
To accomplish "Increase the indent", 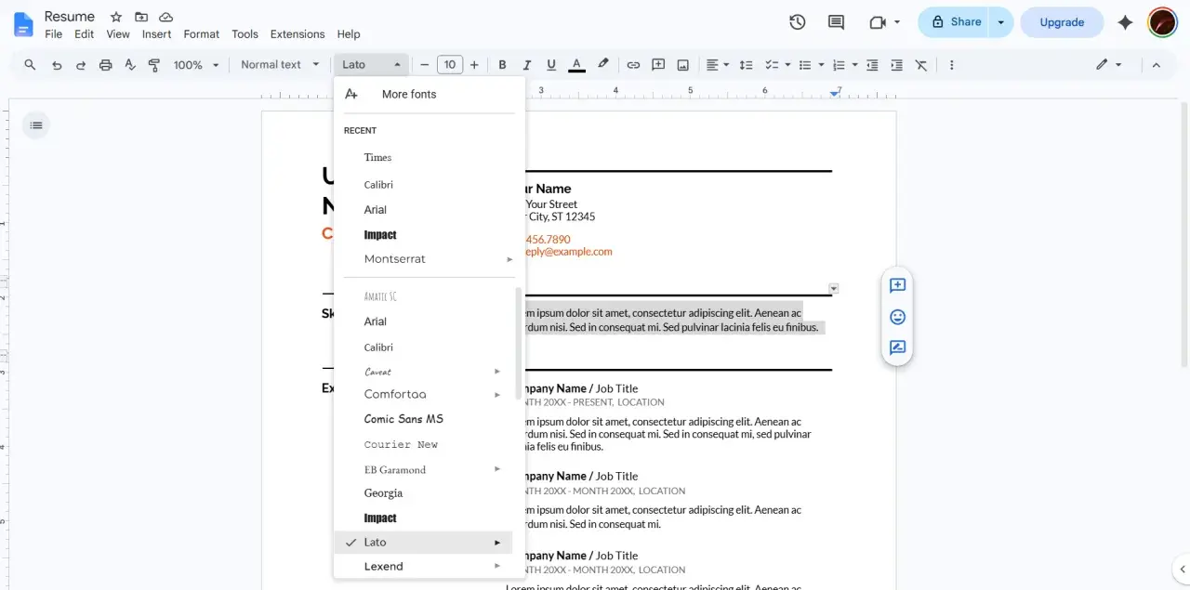I will [896, 65].
